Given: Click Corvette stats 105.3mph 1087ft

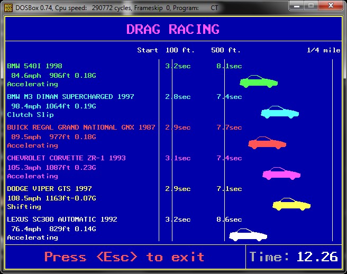Looking at the screenshot, I should point(51,168).
